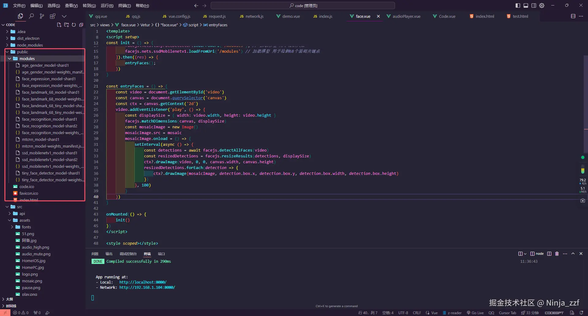This screenshot has height=316, width=588.
Task: Open the localhost:8080 link in terminal
Action: pos(143,282)
